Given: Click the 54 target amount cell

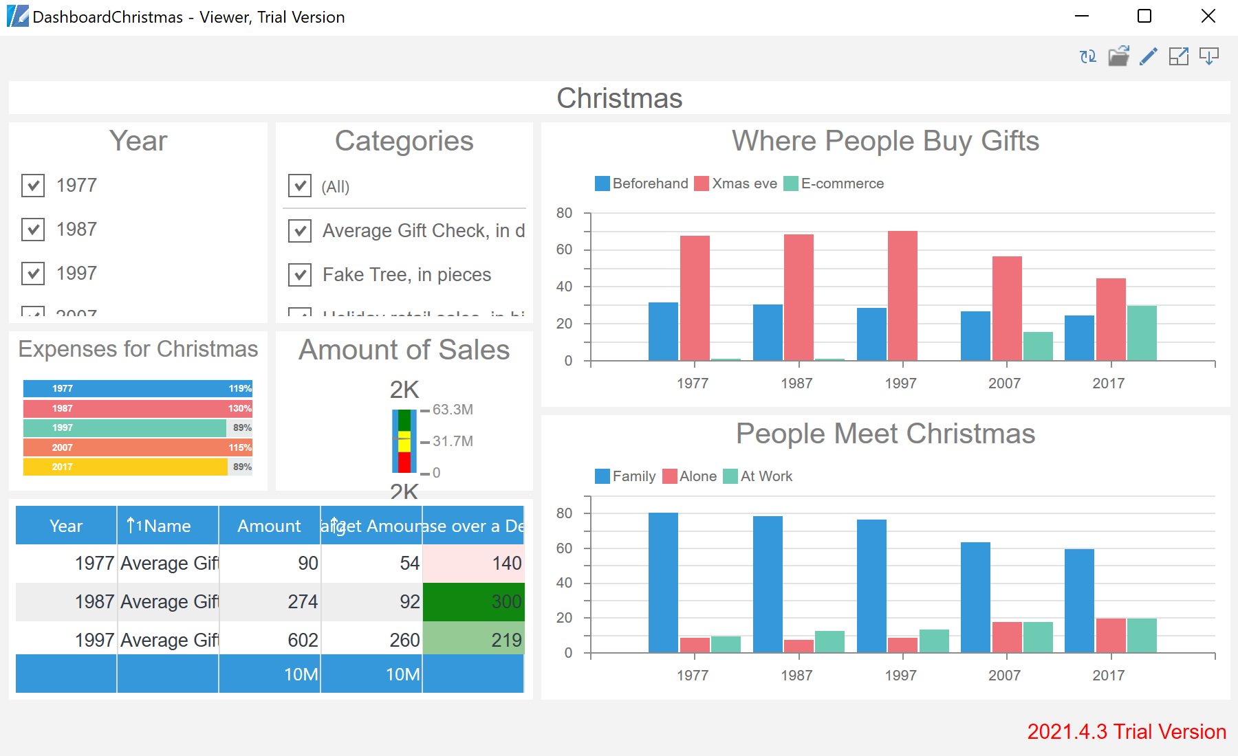Looking at the screenshot, I should tap(371, 564).
